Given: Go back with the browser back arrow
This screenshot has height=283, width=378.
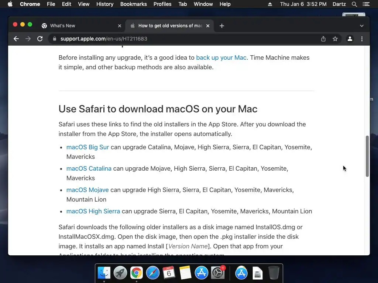Looking at the screenshot, I should click(16, 39).
